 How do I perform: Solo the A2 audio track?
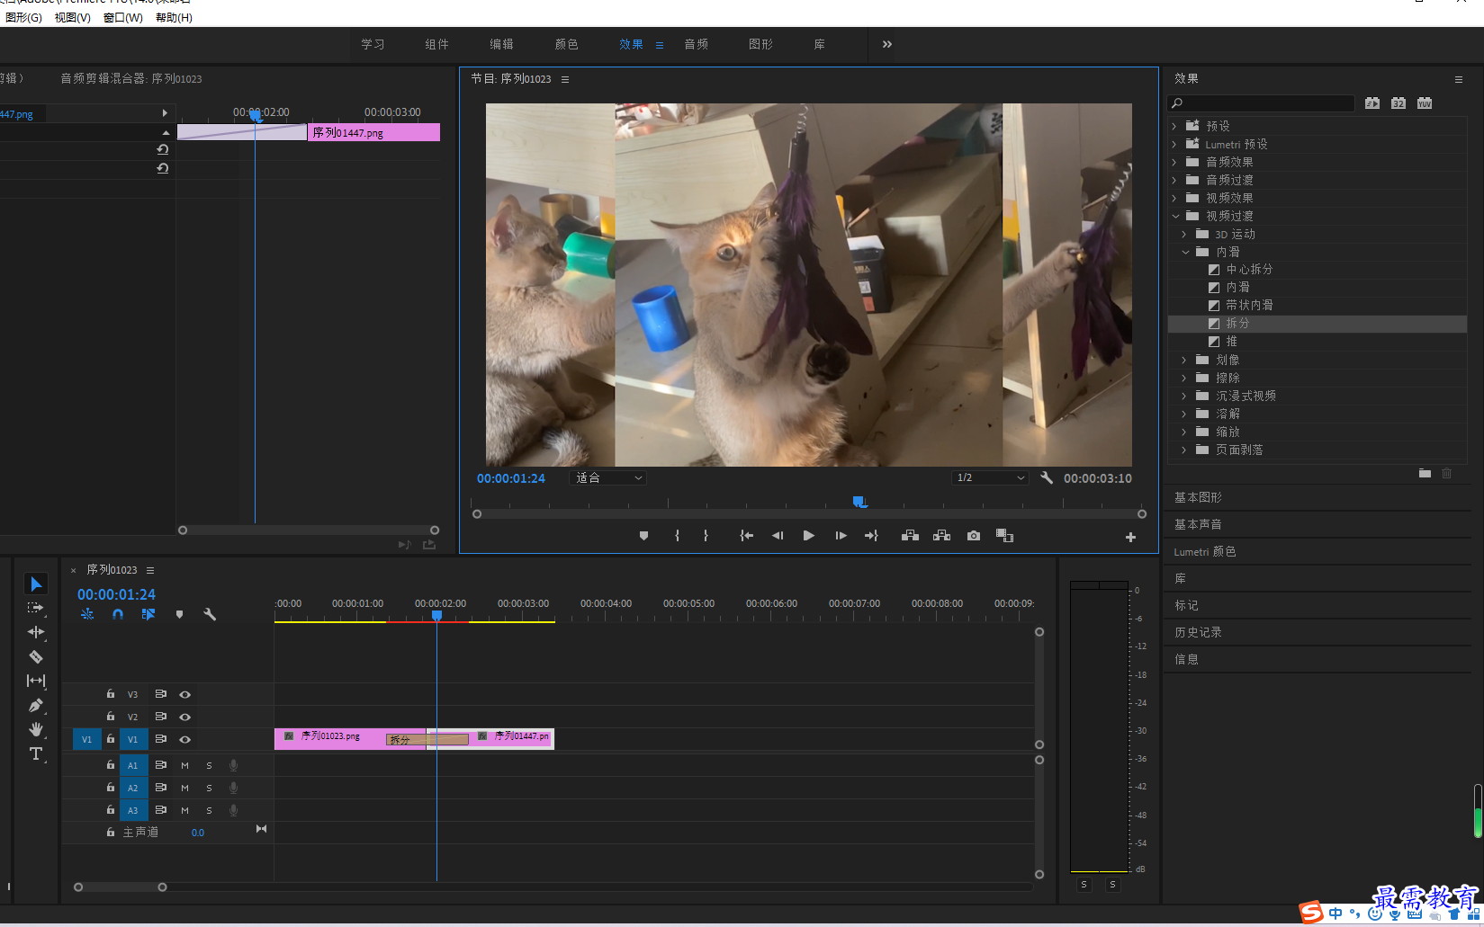click(x=209, y=788)
